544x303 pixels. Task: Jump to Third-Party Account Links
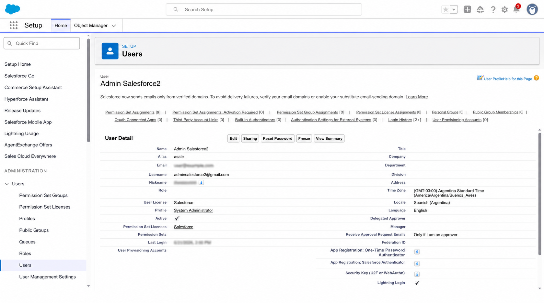(x=196, y=120)
